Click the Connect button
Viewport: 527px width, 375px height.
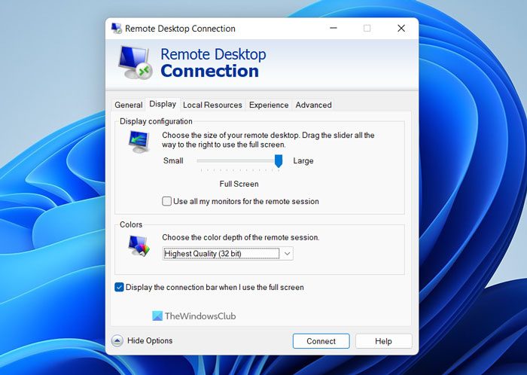pyautogui.click(x=321, y=341)
